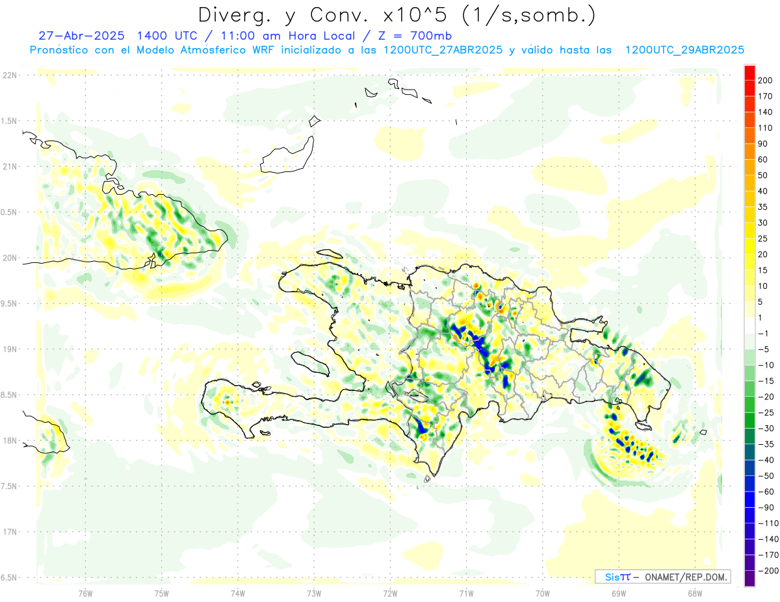
Task: Select the 170 color bar value
Action: click(766, 97)
